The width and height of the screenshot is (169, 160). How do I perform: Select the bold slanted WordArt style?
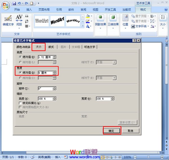57,21
